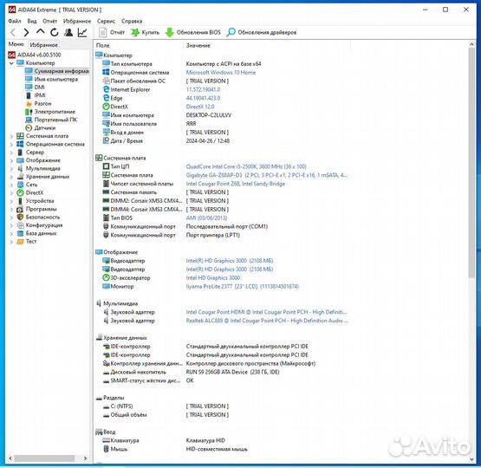Open the Отчёт menu in menu bar

(50, 21)
